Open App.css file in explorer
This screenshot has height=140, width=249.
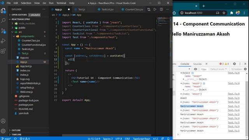coord(24,58)
